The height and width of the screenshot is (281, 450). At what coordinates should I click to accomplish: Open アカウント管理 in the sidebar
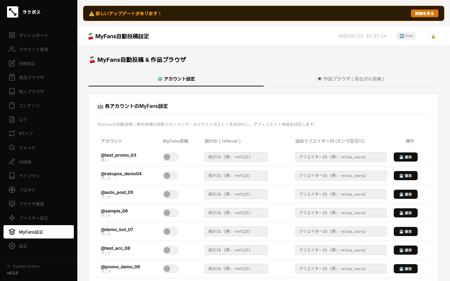click(39, 49)
